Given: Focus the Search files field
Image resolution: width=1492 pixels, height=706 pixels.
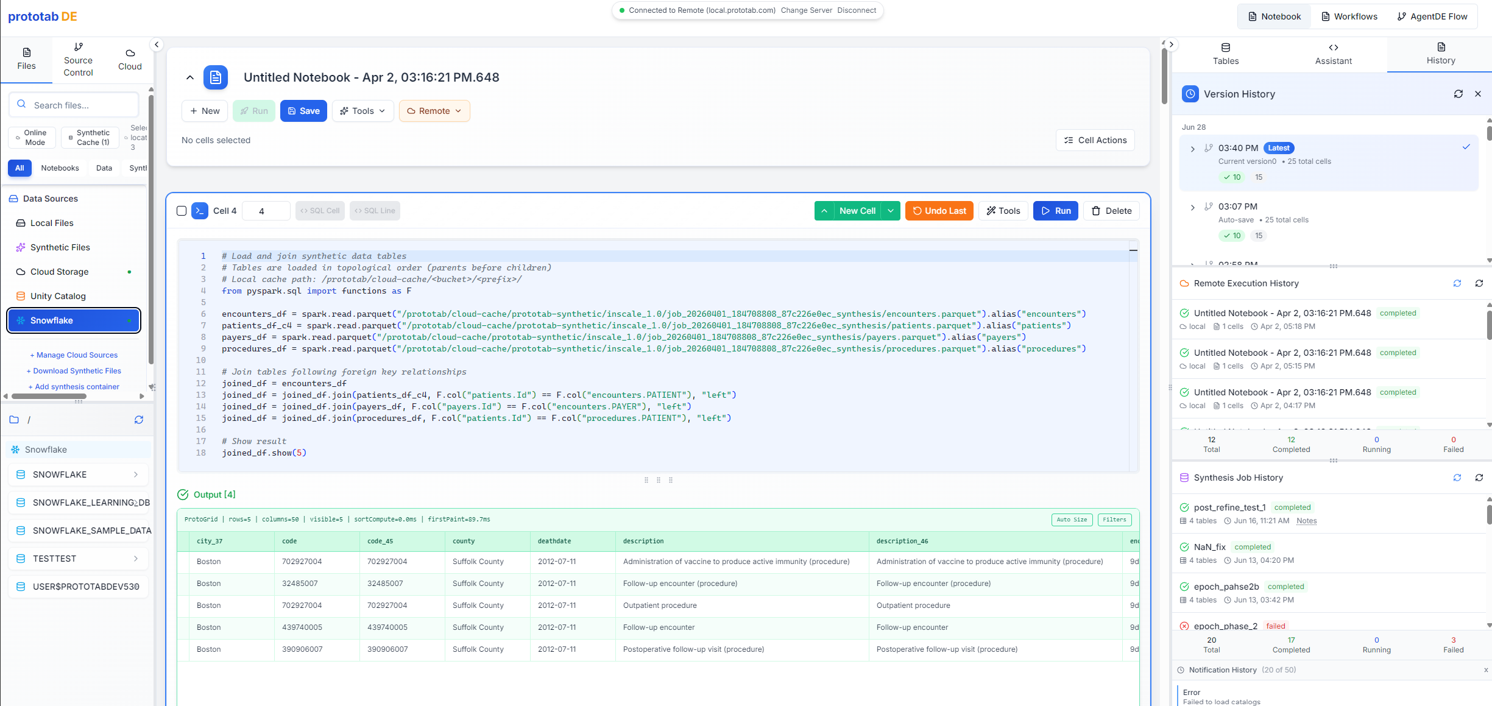Looking at the screenshot, I should coord(74,105).
